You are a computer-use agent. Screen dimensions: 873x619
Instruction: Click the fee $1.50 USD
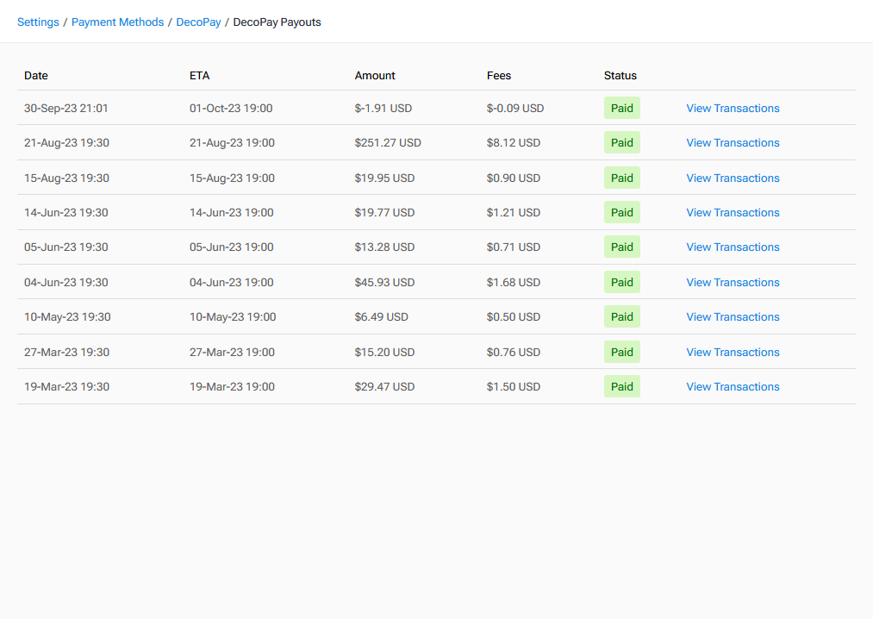(x=514, y=386)
